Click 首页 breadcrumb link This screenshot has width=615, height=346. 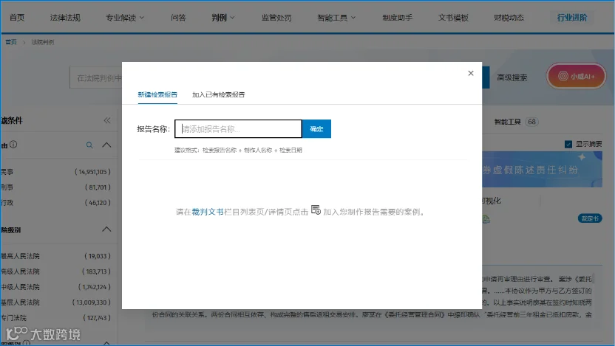pos(11,42)
